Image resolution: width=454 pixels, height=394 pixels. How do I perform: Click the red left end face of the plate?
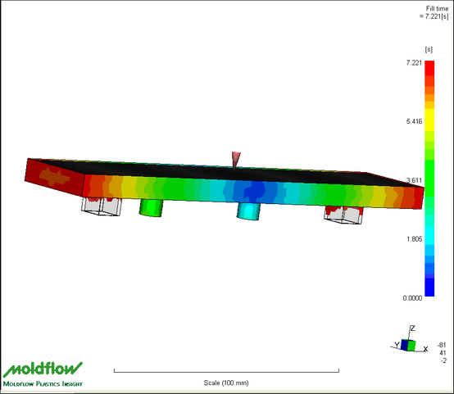(54, 177)
